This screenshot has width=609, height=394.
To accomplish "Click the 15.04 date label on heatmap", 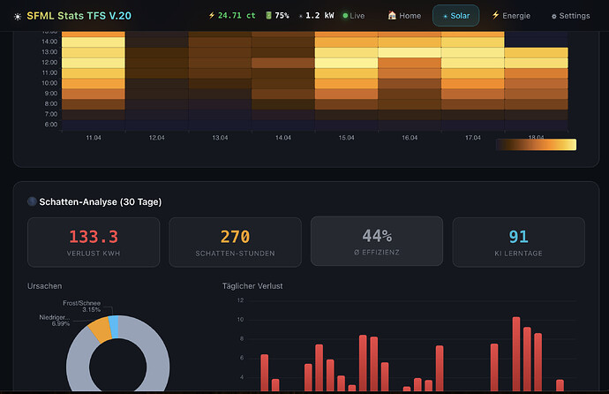I will (347, 138).
